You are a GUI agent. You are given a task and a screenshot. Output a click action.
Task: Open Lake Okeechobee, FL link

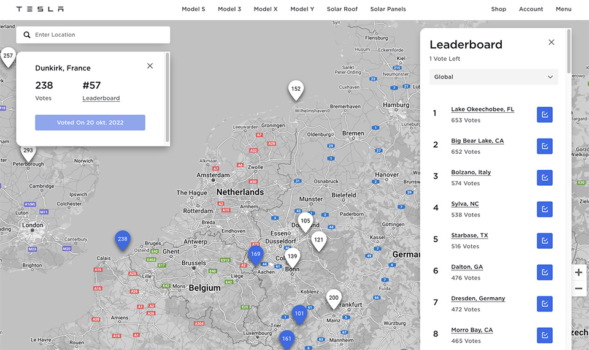point(482,109)
